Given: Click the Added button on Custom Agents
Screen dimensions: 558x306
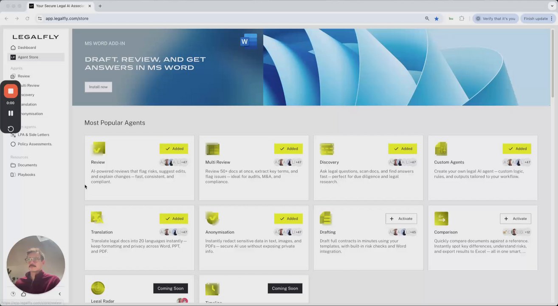Looking at the screenshot, I should coord(517,149).
